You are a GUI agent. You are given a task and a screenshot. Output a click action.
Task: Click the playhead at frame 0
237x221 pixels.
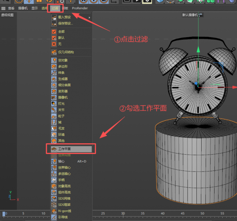[4, 214]
